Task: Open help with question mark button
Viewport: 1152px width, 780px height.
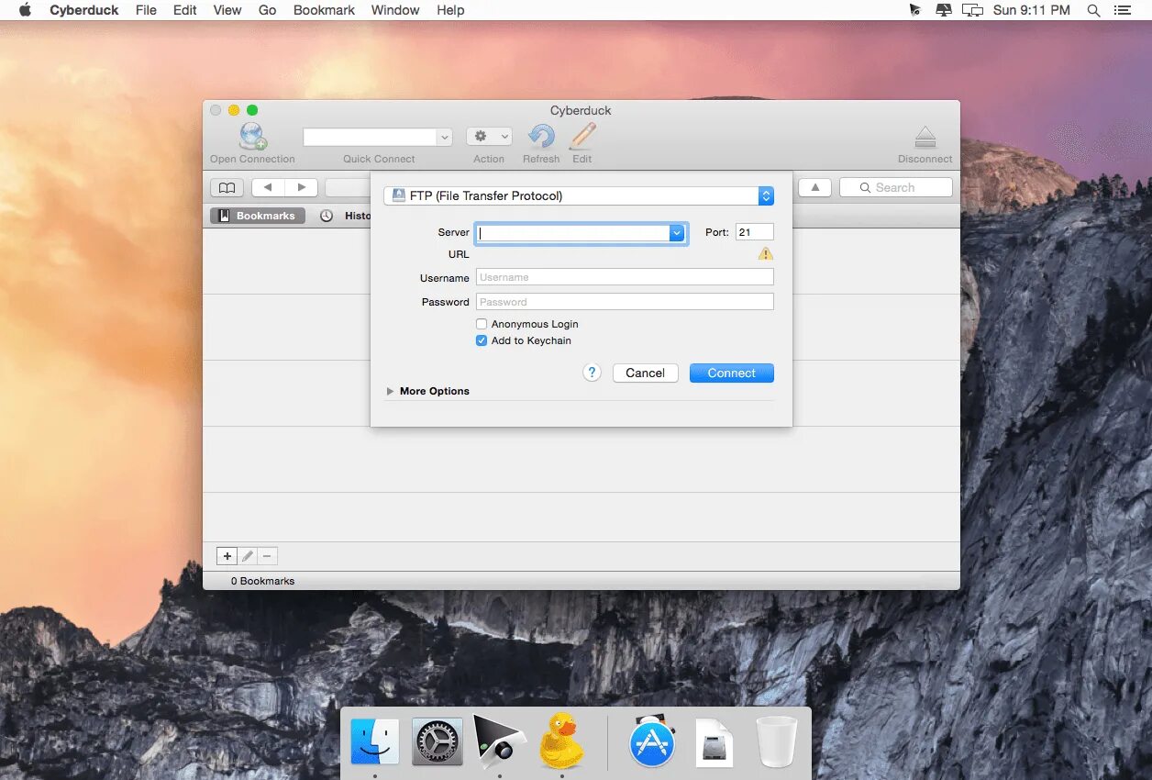Action: [x=593, y=373]
